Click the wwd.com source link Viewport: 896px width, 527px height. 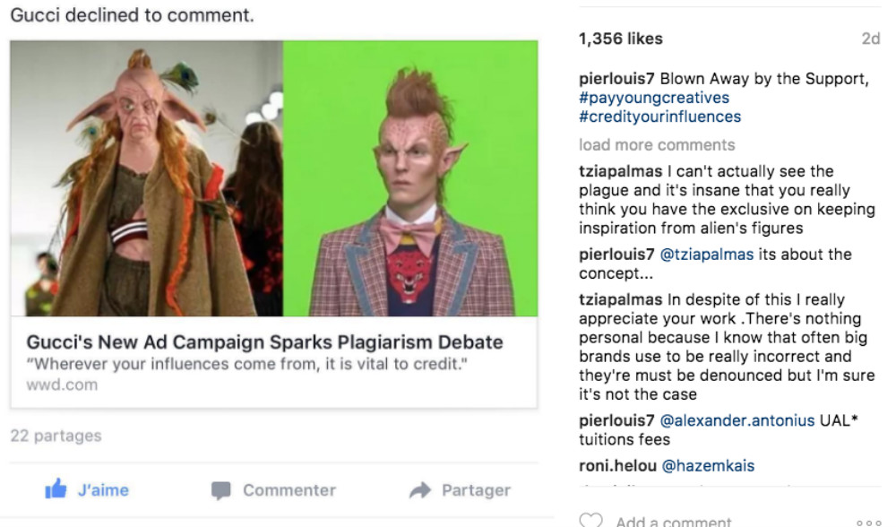tap(62, 384)
